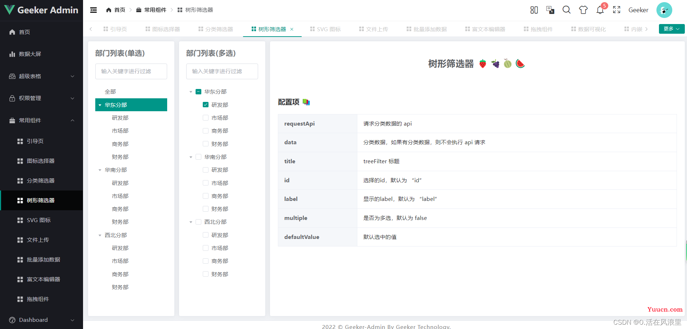Check 研发部 under 华南分部 in multi-select
Image resolution: width=687 pixels, height=329 pixels.
point(206,170)
